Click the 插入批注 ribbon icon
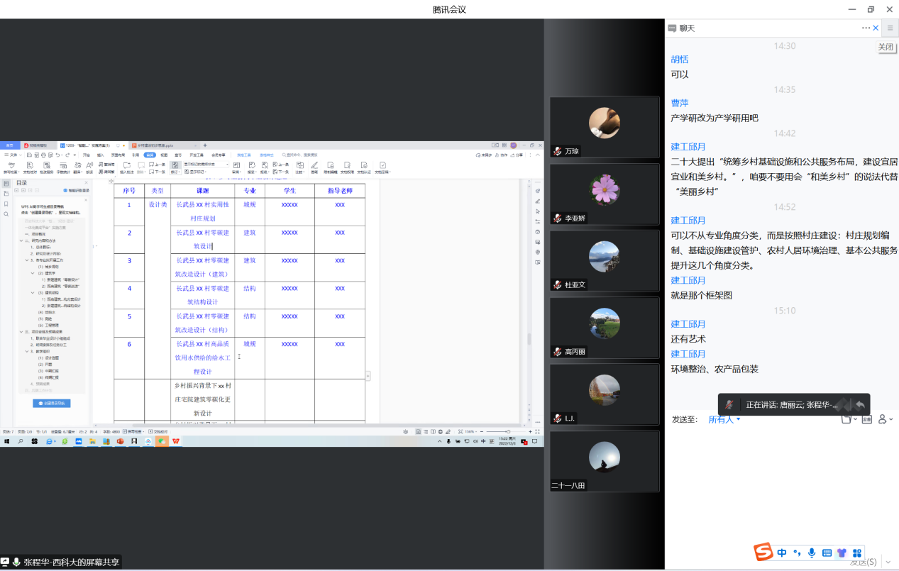 click(127, 167)
